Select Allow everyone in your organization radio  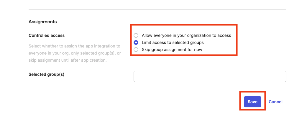[x=136, y=35]
